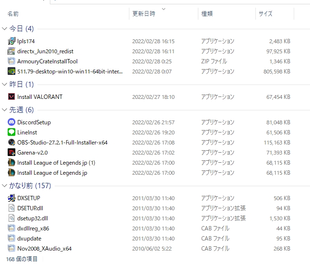Select the dxupdate file name
The height and width of the screenshot is (264, 310).
(29, 239)
